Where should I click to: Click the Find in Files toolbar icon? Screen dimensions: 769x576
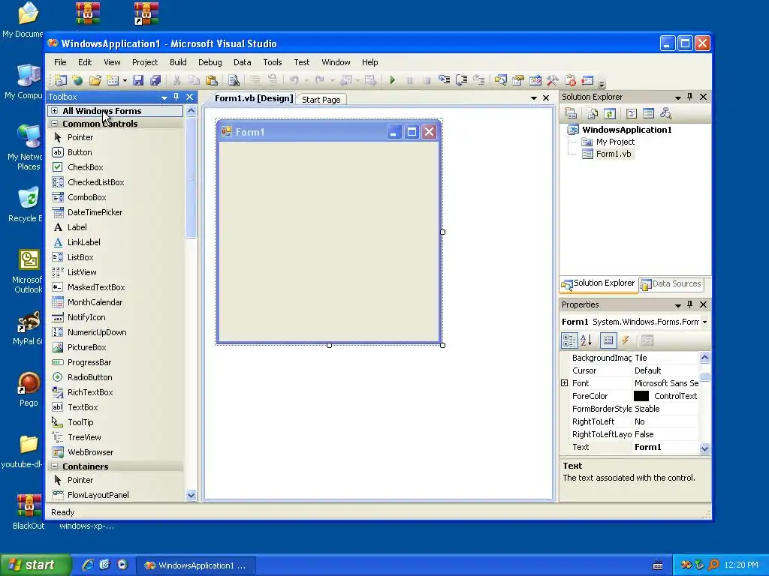point(234,80)
